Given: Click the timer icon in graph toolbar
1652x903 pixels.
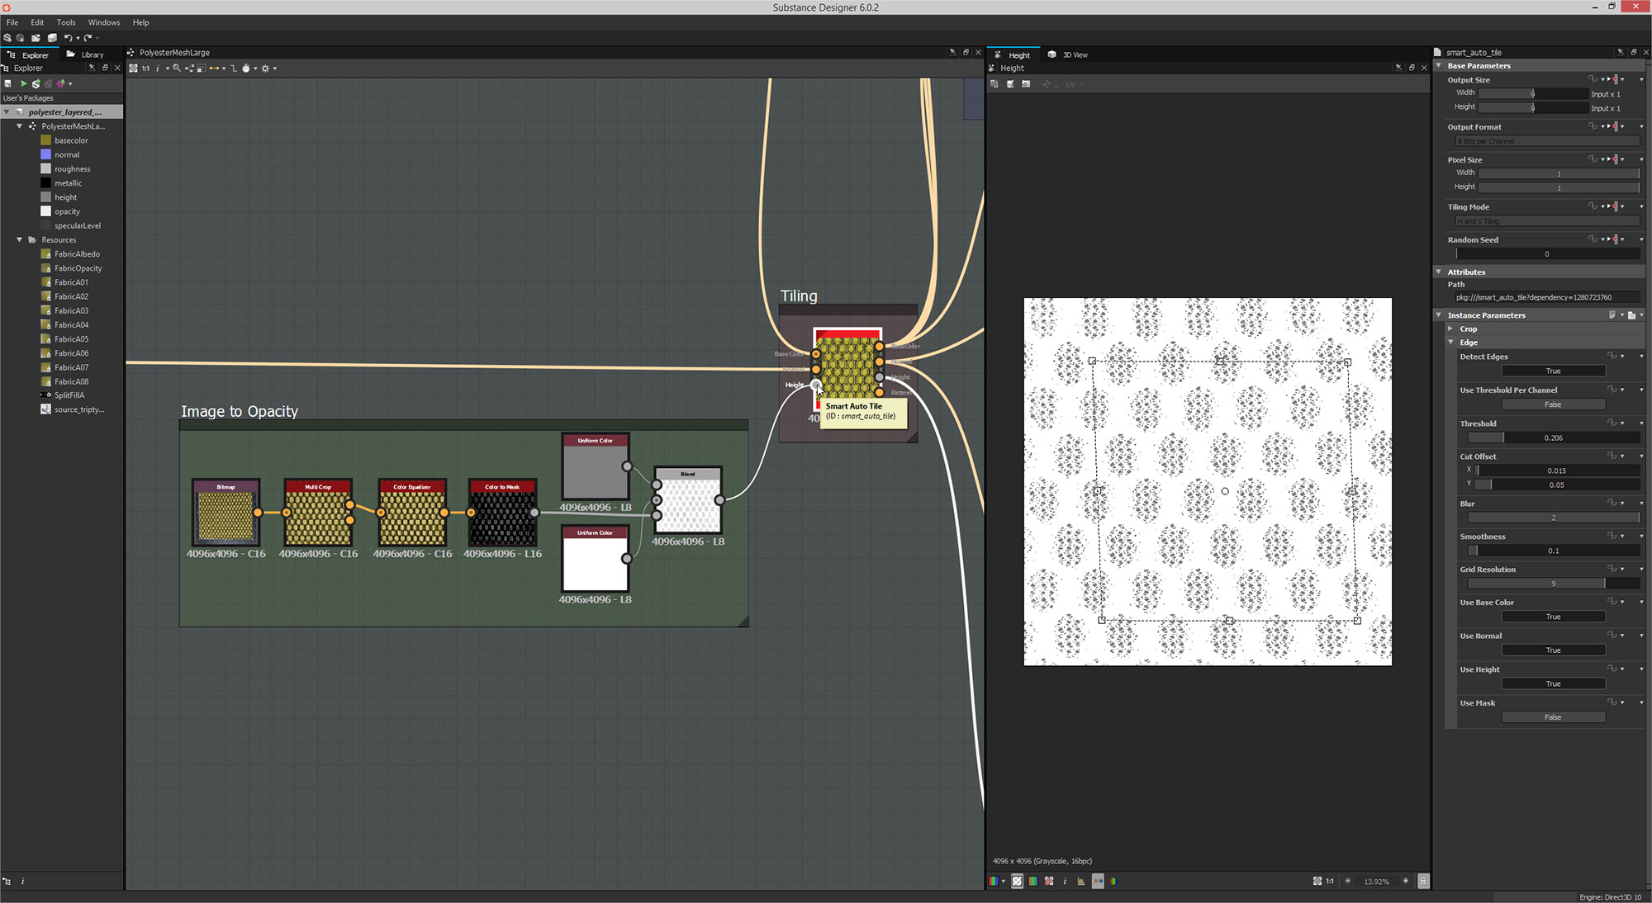Looking at the screenshot, I should (x=245, y=69).
